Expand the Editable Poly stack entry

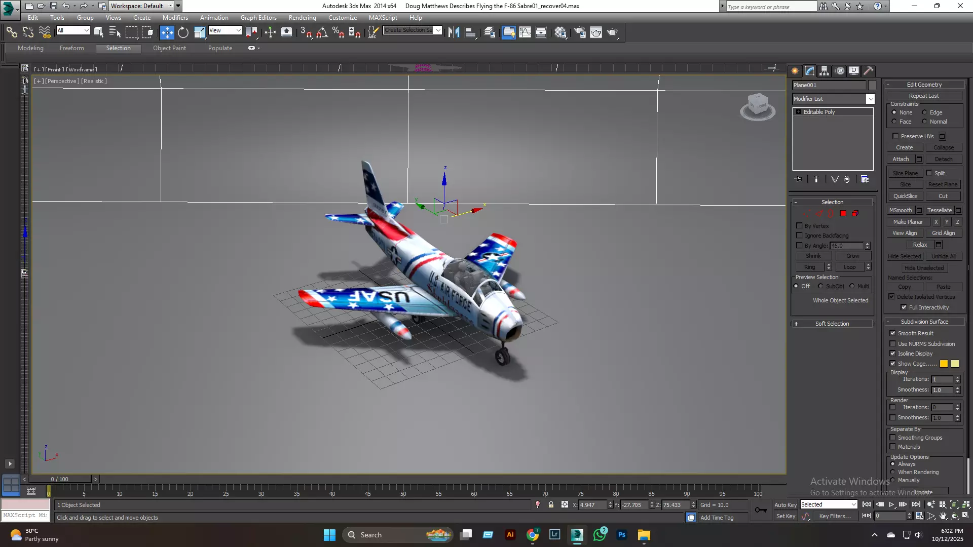click(799, 112)
